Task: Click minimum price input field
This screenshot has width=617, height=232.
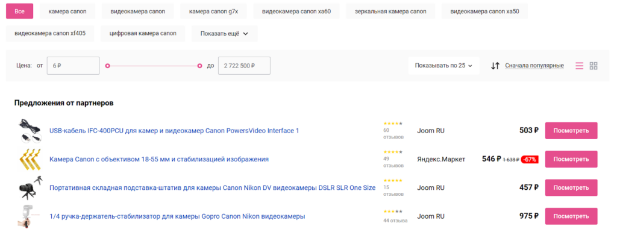Action: click(x=73, y=66)
